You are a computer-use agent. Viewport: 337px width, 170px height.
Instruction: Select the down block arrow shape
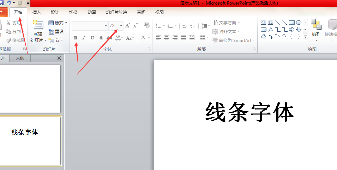click(x=299, y=30)
